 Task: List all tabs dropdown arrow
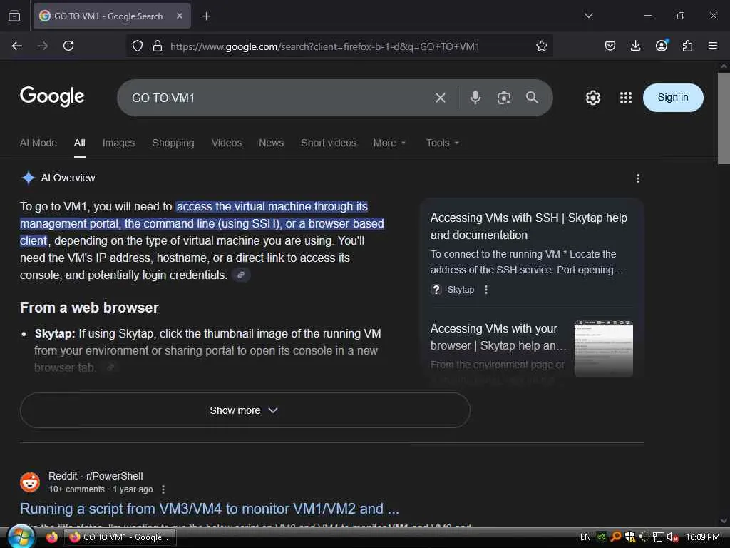588,16
